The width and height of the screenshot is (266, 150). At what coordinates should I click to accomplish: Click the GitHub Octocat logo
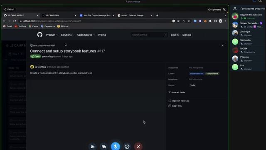tap(40, 35)
